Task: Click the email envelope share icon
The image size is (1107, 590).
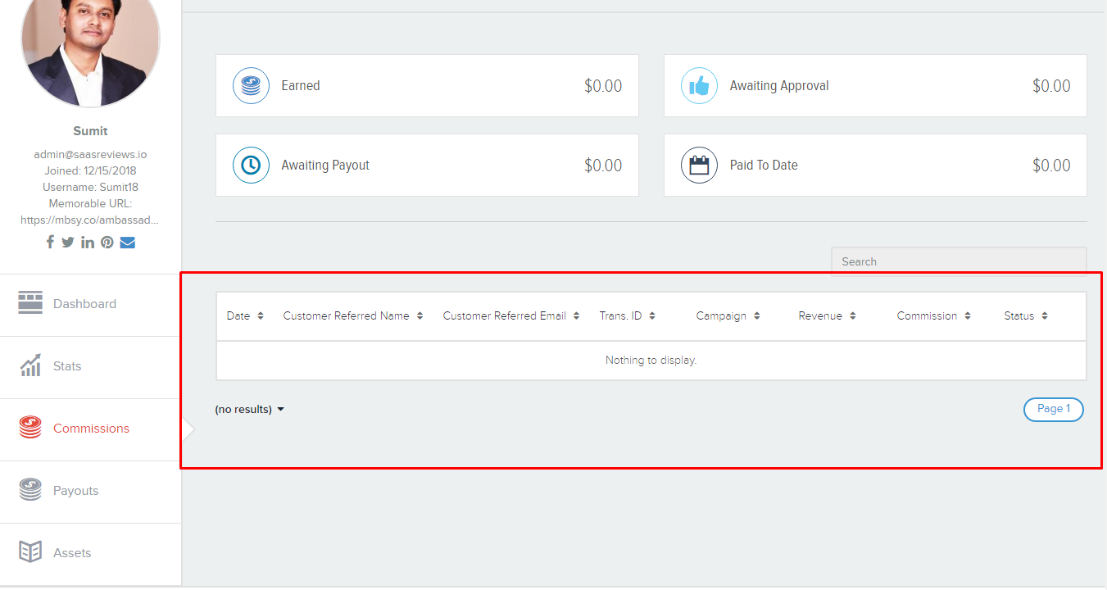Action: tap(128, 242)
